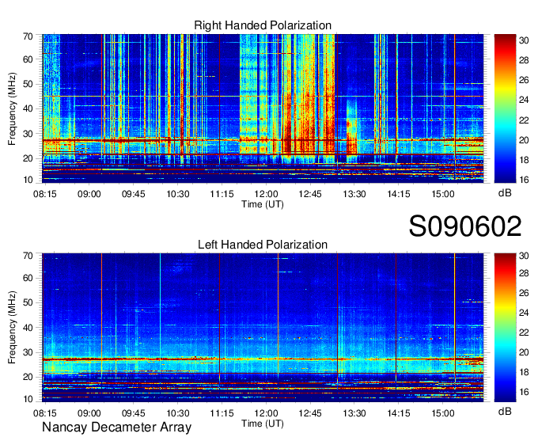538x437 pixels.
Task: Click the dB unit label of Left Handed colorbar
Action: point(505,411)
